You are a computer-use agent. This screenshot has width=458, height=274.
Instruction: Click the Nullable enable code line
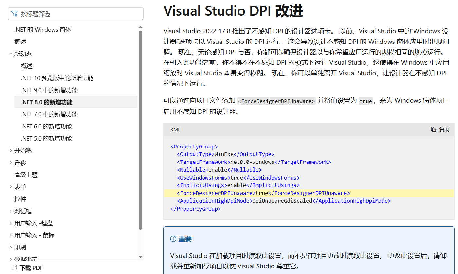220,170
